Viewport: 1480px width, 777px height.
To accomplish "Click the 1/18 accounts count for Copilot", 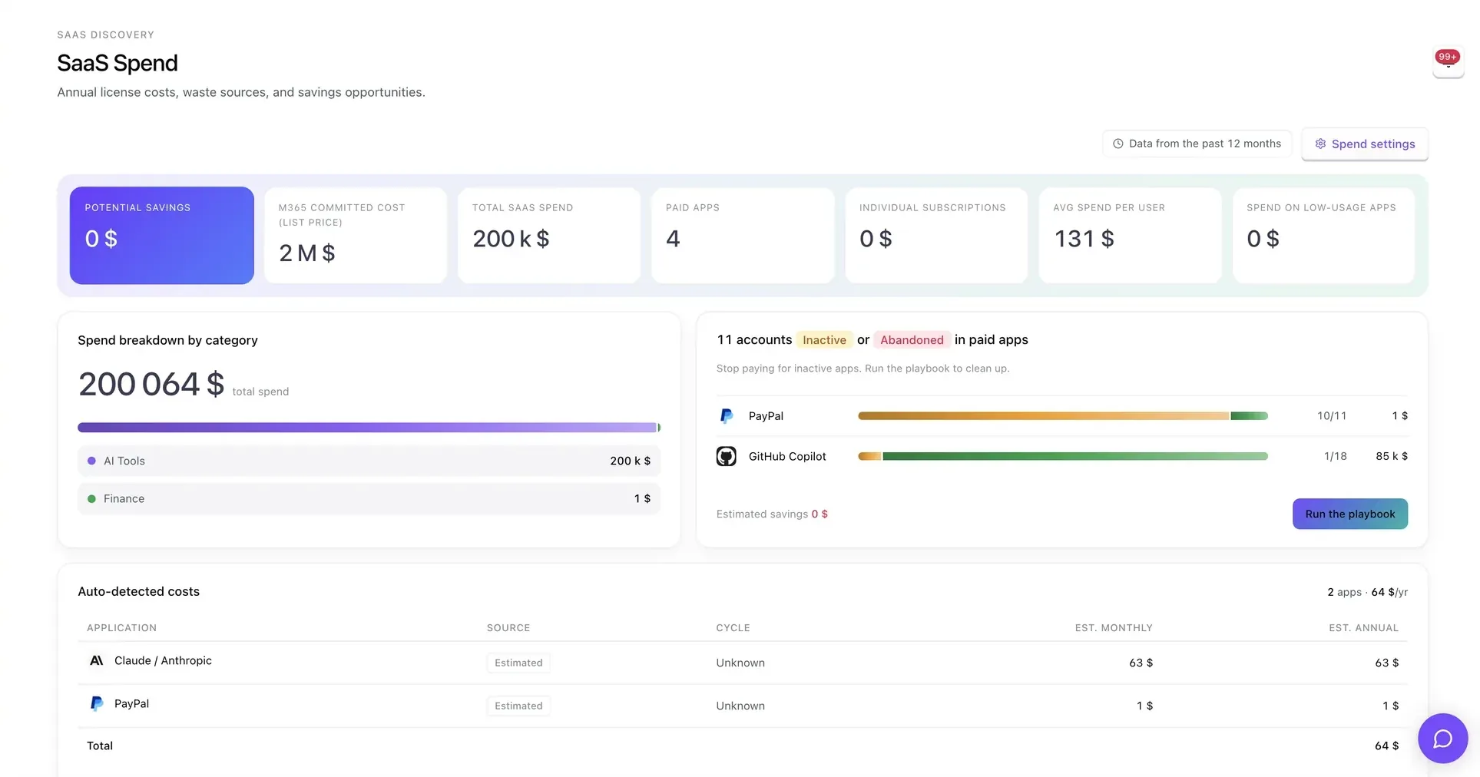I will (x=1335, y=456).
